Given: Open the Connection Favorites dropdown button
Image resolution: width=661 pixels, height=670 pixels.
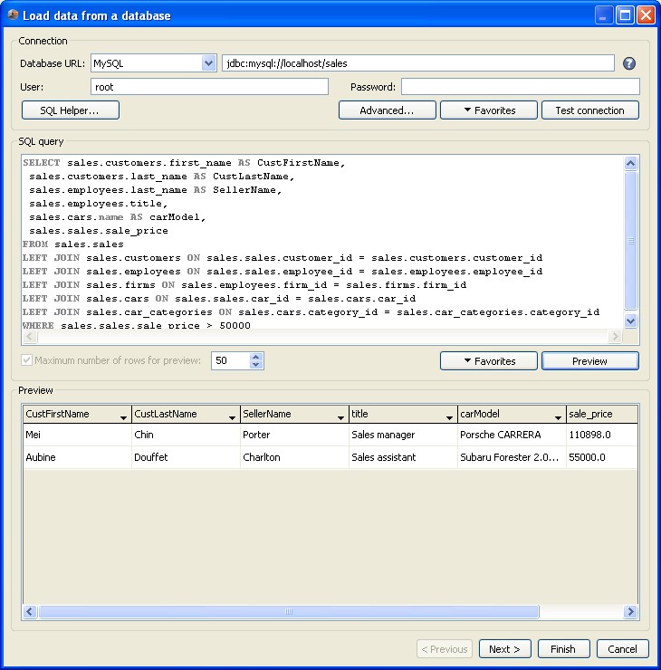Looking at the screenshot, I should (489, 110).
